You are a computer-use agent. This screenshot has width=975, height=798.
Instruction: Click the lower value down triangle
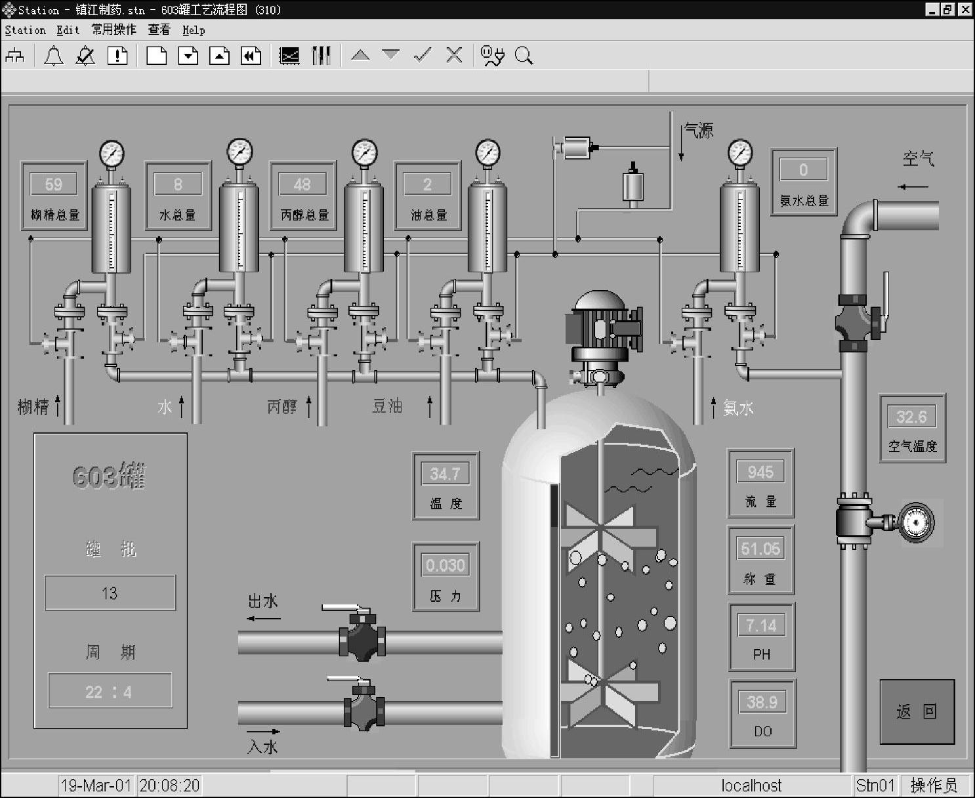[x=391, y=55]
